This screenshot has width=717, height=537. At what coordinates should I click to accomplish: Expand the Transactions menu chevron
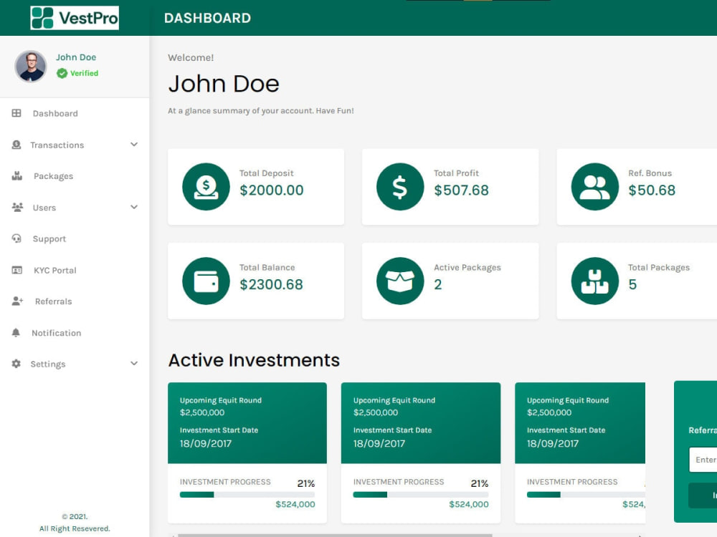tap(134, 145)
